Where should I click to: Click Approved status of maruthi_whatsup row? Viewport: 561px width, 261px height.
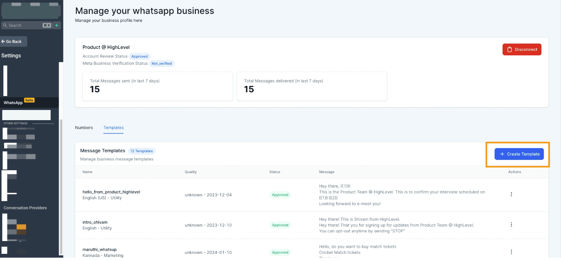pyautogui.click(x=280, y=252)
